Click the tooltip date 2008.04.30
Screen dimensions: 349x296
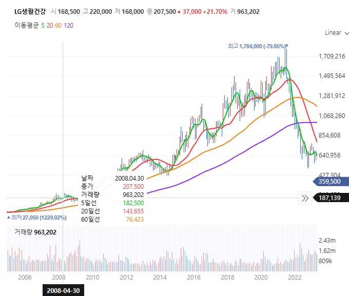pyautogui.click(x=129, y=179)
